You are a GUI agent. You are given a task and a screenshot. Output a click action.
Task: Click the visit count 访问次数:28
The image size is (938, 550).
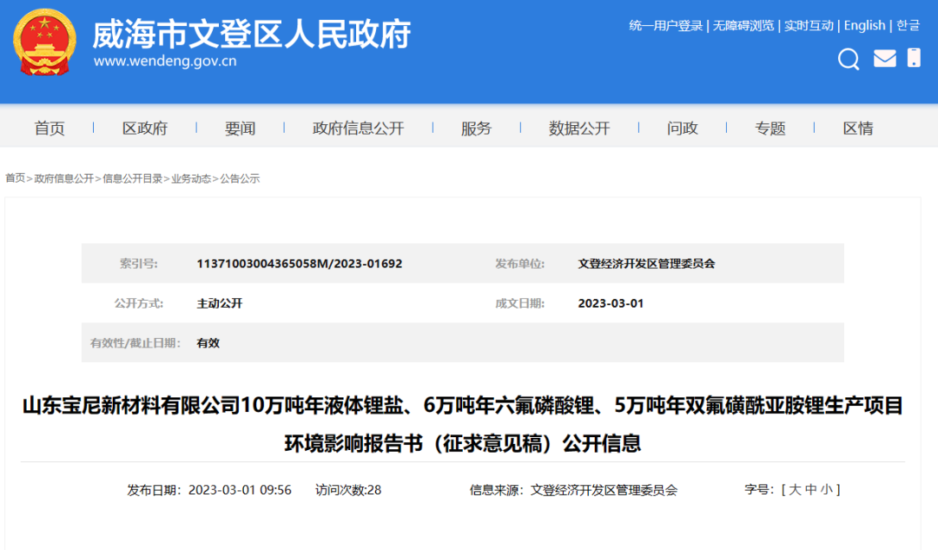[348, 490]
